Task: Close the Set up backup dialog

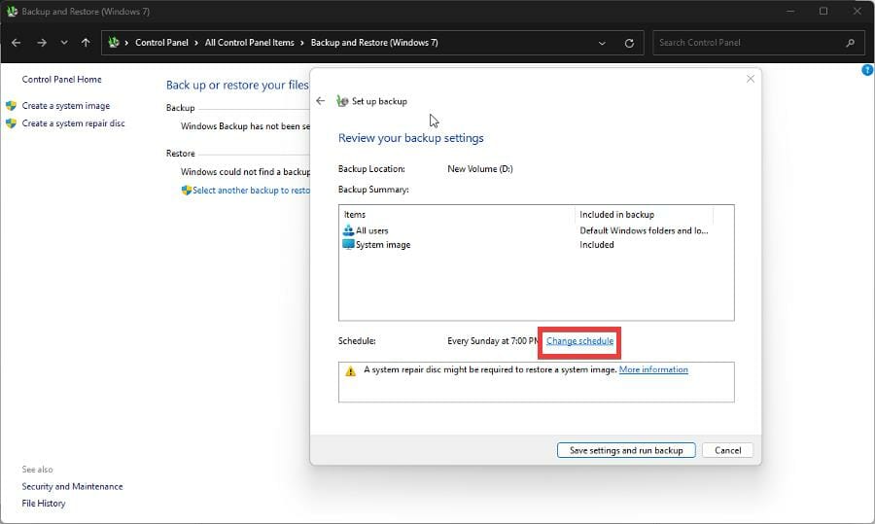Action: [751, 79]
